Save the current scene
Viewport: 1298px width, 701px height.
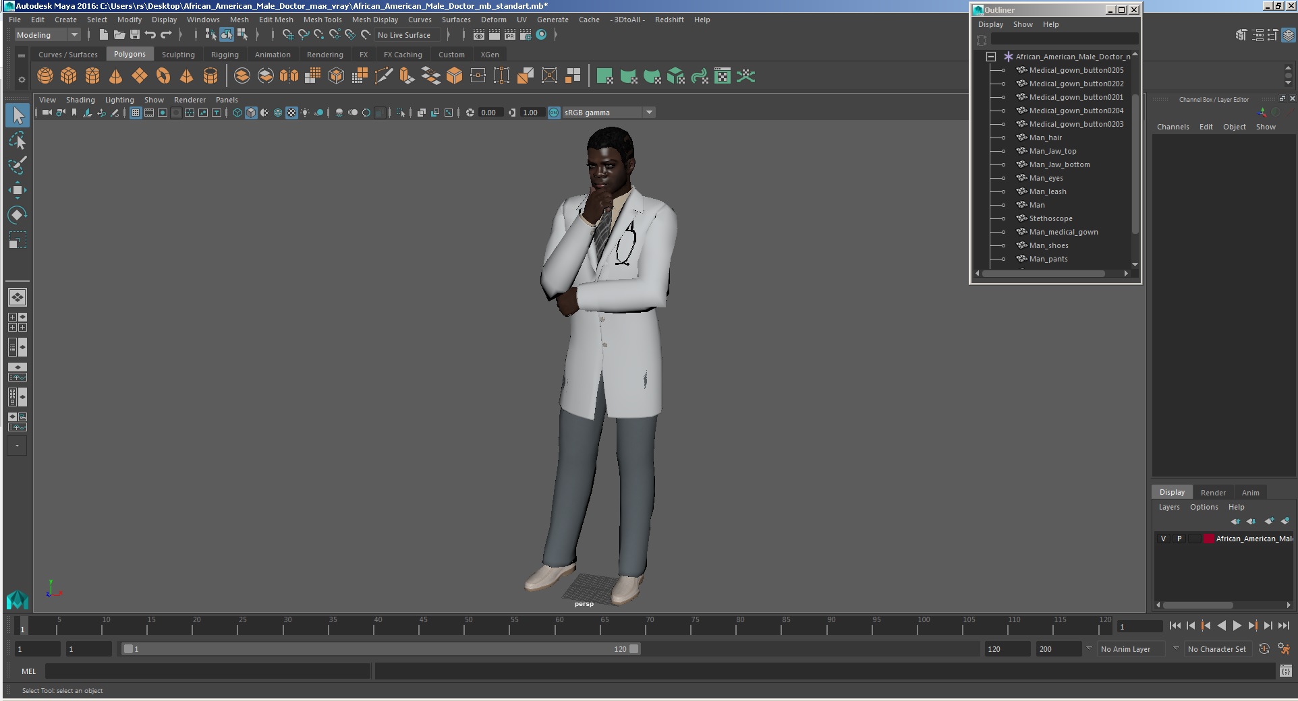pyautogui.click(x=135, y=35)
